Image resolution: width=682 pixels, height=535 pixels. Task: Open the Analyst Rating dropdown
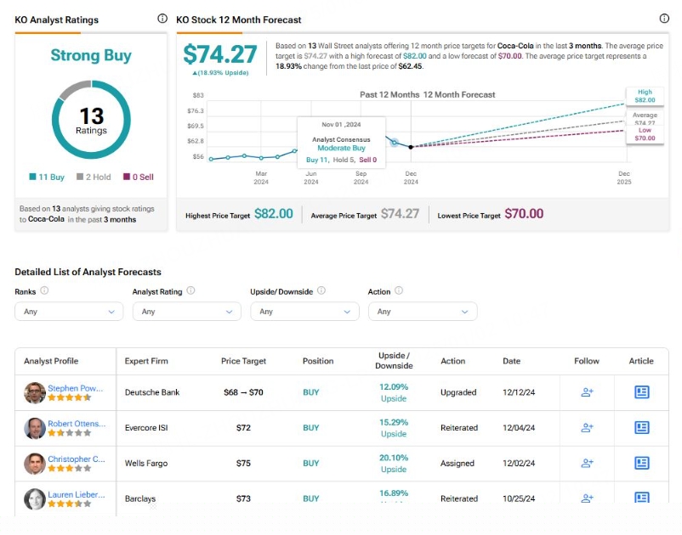(187, 312)
